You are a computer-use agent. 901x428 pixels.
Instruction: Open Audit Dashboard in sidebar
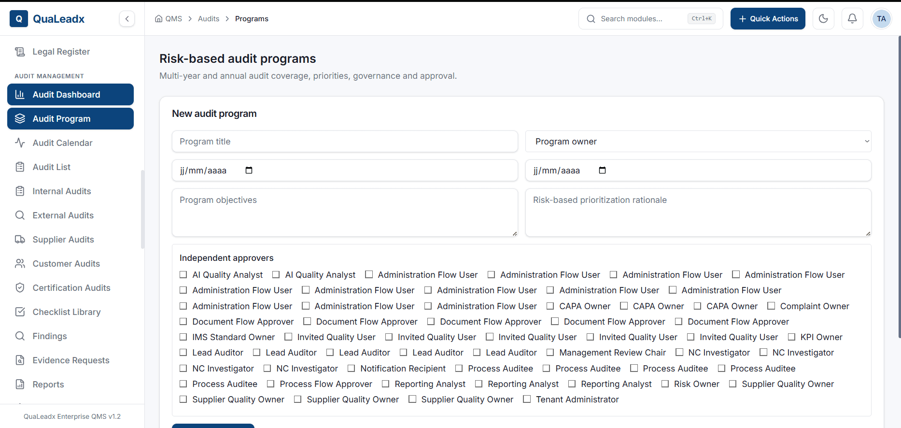[70, 95]
